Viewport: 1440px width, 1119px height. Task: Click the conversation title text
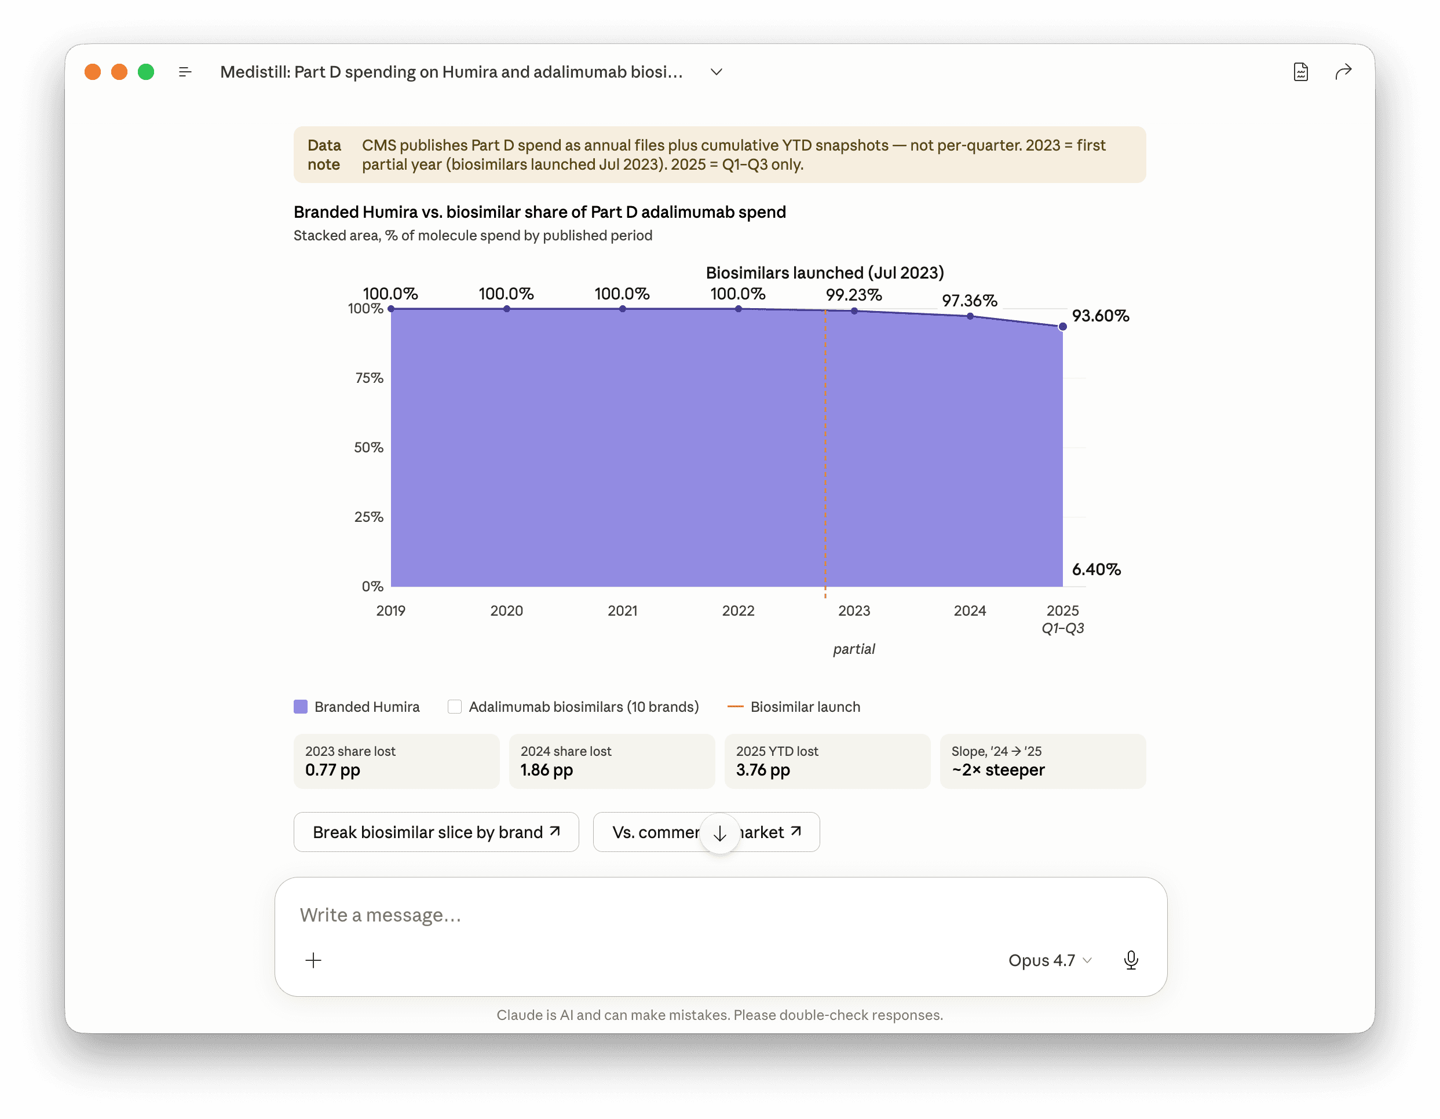pos(451,72)
